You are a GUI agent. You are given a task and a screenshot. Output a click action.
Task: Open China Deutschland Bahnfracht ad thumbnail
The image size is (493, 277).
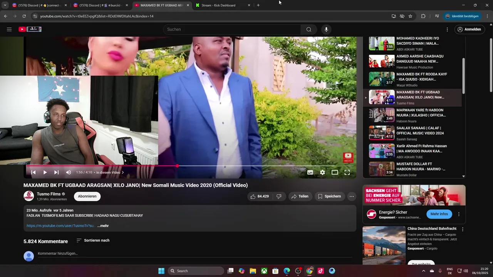pyautogui.click(x=384, y=245)
